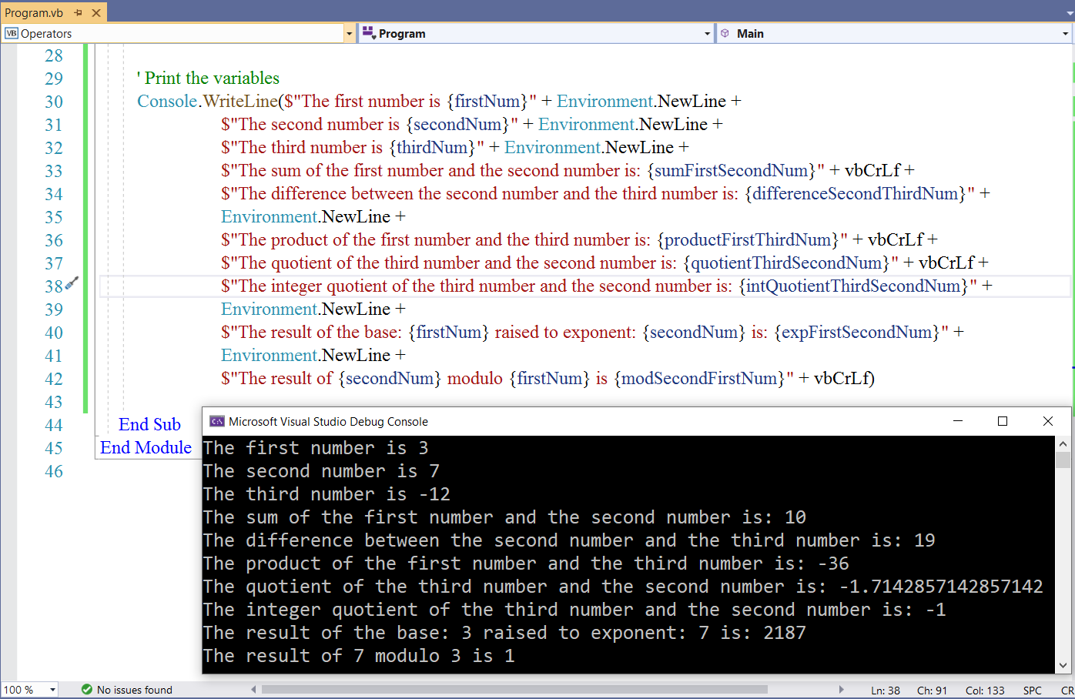Click the Debug Console scroll down arrow

[x=1063, y=666]
